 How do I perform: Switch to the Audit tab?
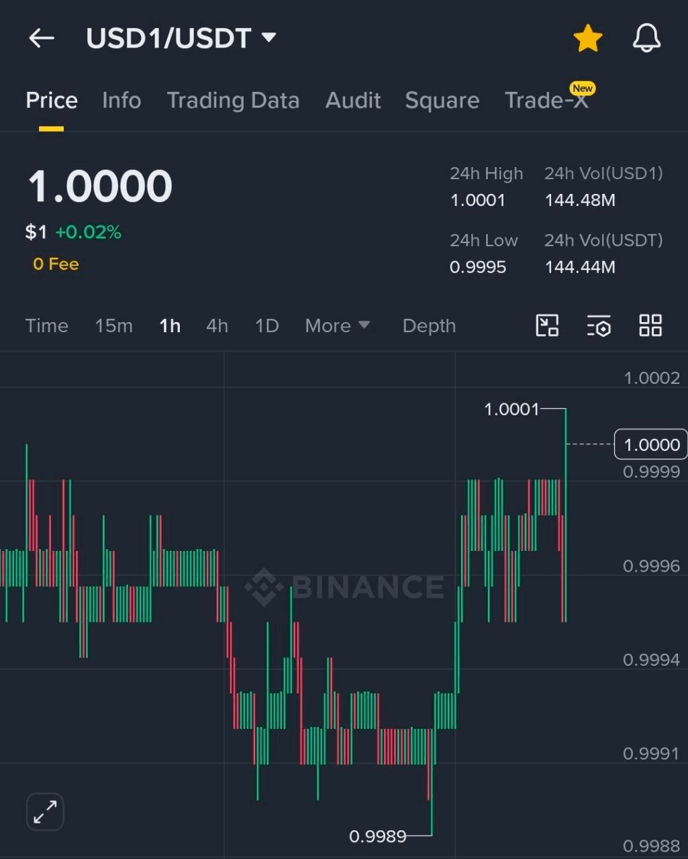[353, 101]
